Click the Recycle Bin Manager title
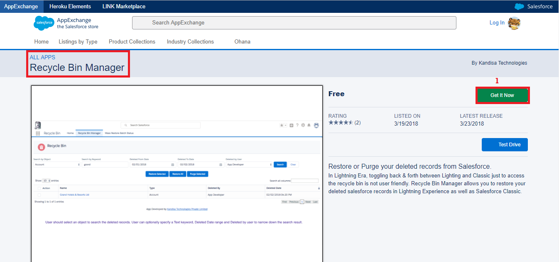This screenshot has height=262, width=559. [x=77, y=68]
